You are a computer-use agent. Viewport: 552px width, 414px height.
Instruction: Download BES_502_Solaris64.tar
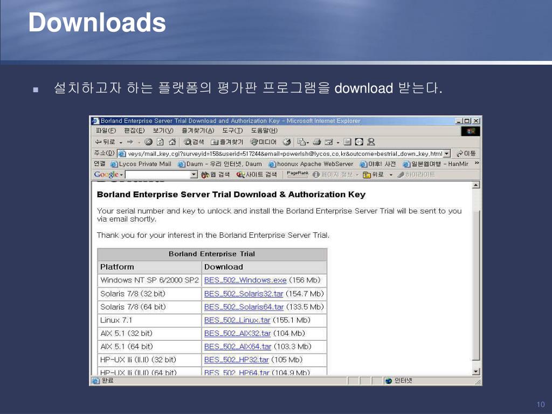(x=244, y=307)
